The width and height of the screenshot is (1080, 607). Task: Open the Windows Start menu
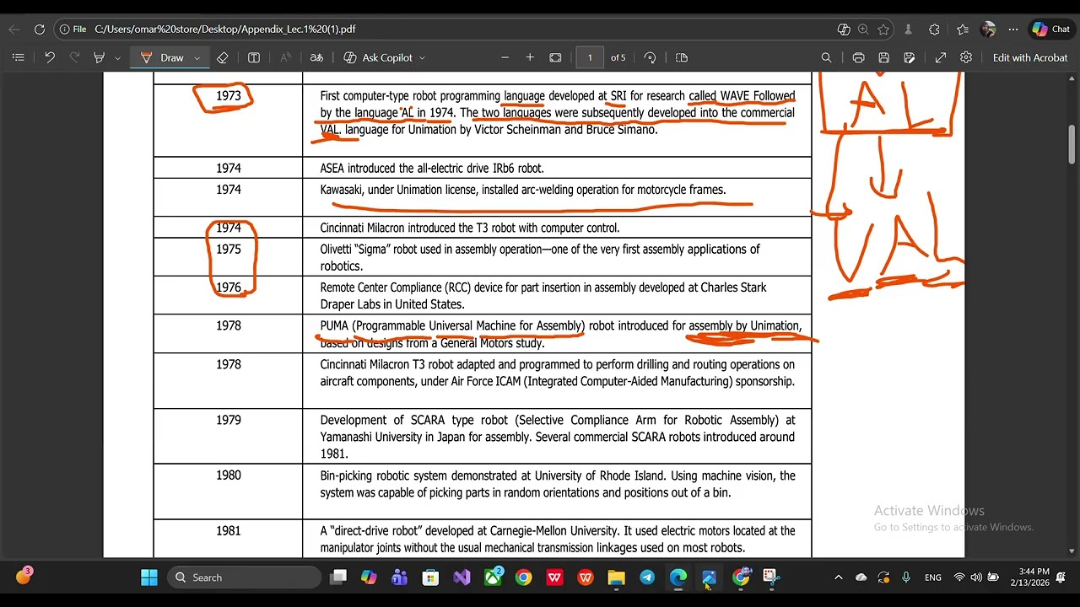click(x=149, y=577)
